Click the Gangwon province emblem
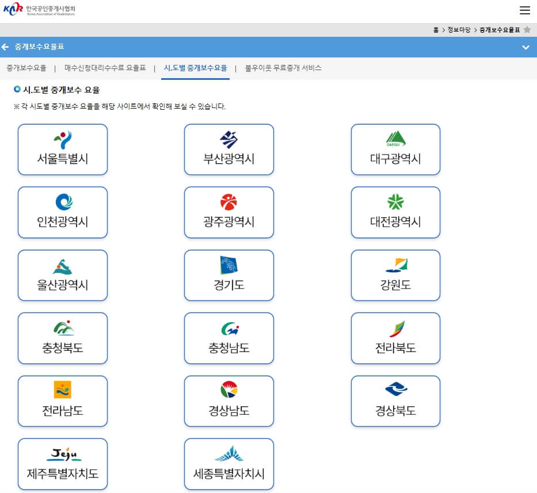537x493 pixels. [397, 265]
